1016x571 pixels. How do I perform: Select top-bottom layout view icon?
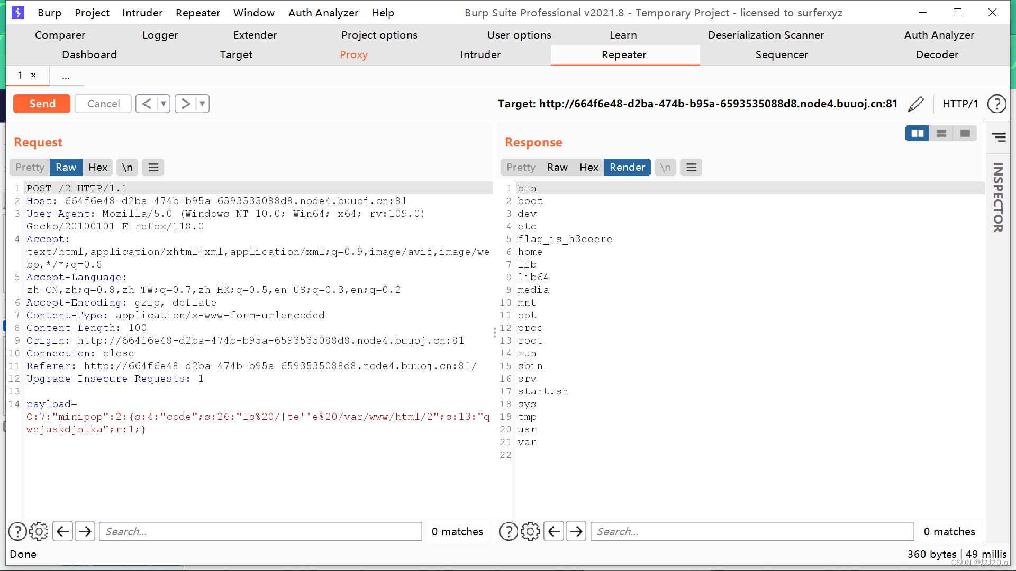click(x=941, y=134)
